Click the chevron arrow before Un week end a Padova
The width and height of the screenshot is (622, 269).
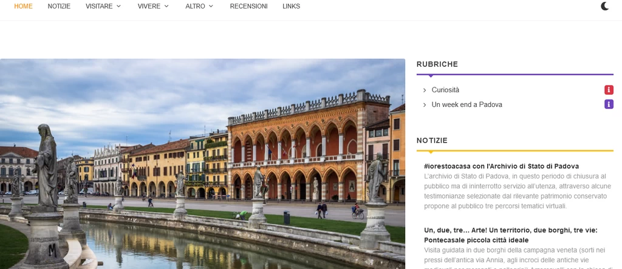pyautogui.click(x=425, y=105)
